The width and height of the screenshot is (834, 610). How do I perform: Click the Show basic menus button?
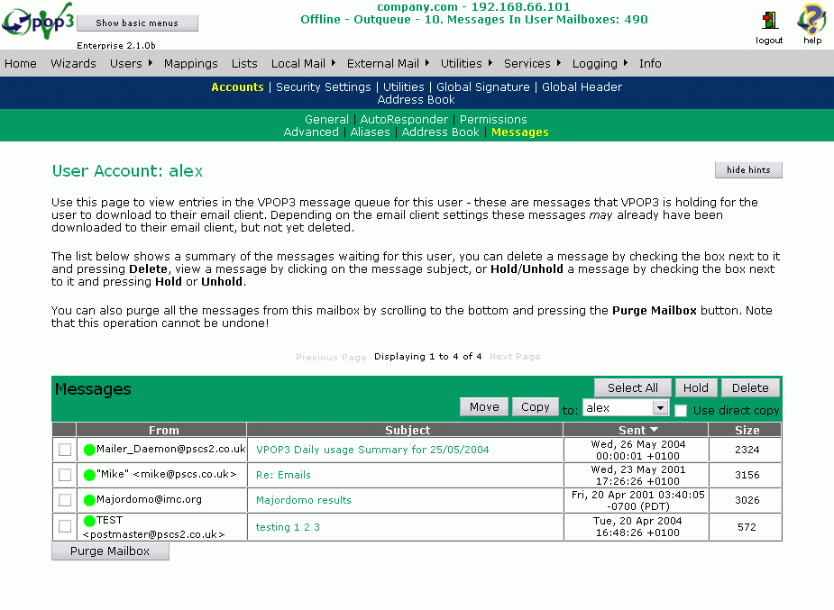point(137,23)
